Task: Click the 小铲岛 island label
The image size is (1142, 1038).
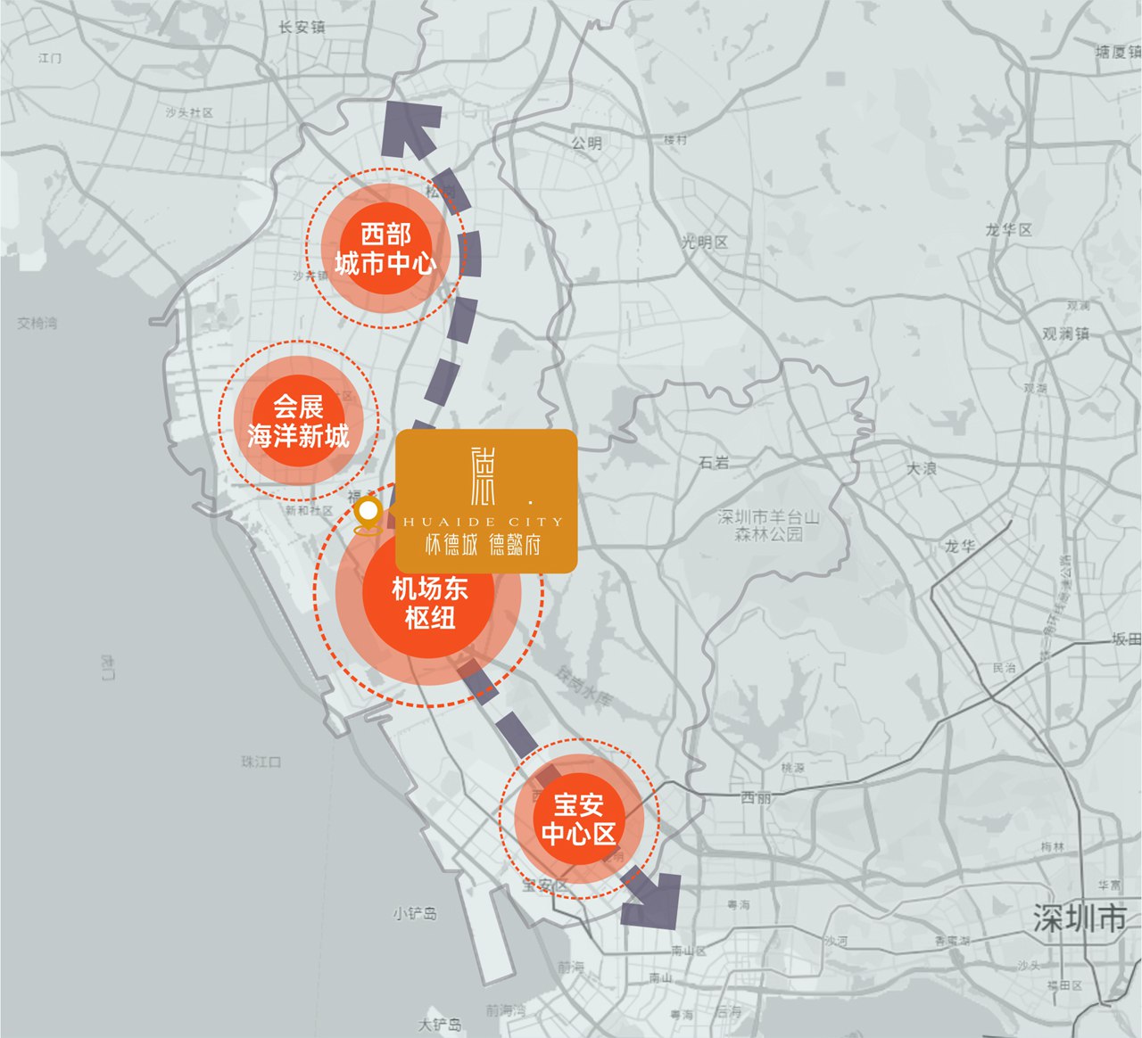Action: coord(415,913)
